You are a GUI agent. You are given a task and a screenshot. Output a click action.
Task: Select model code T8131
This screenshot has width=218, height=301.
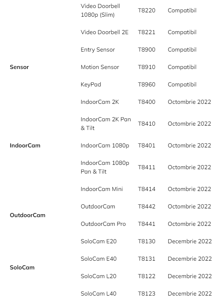click(x=147, y=259)
